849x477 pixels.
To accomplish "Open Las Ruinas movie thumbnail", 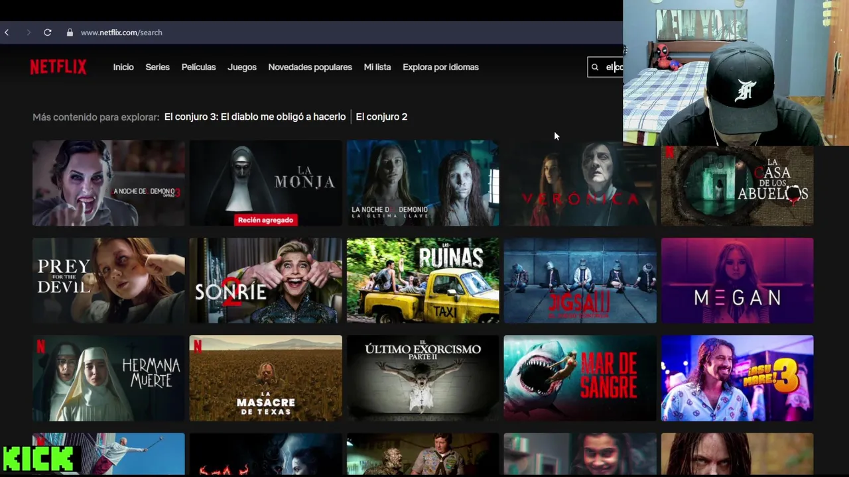I will coord(423,280).
